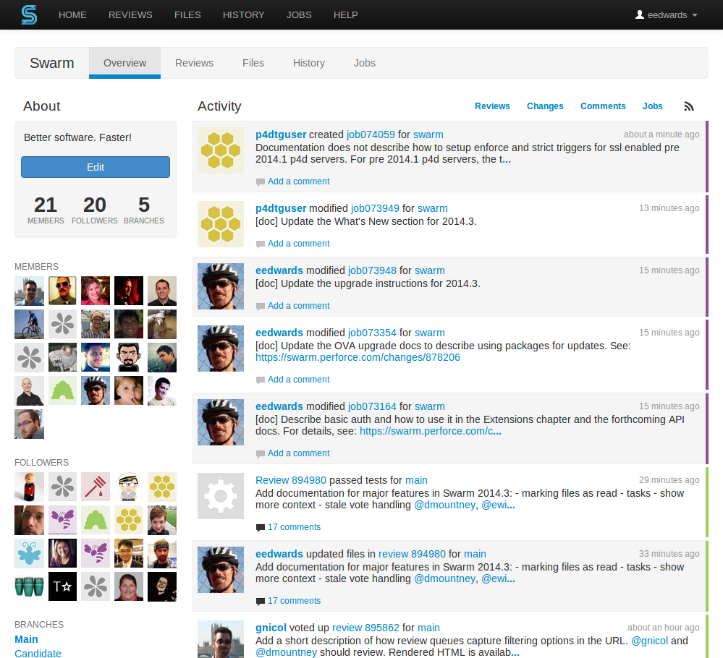Filter activity by Changes

545,106
